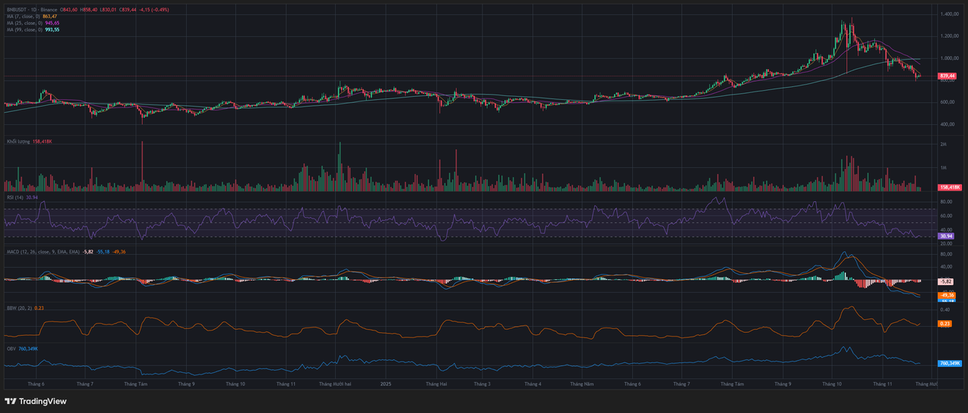The width and height of the screenshot is (968, 413).
Task: Click the MA (25, close, 0) indicator legend
Action: (x=25, y=23)
